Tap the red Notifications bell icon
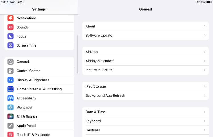The height and width of the screenshot is (137, 213). click(11, 18)
